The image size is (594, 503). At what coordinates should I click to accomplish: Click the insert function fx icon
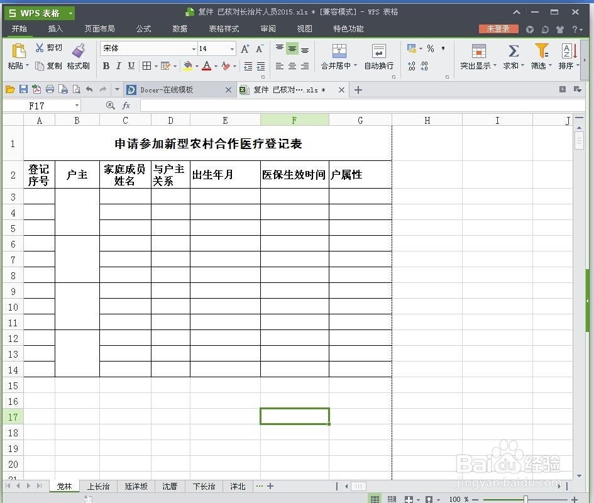coord(126,106)
